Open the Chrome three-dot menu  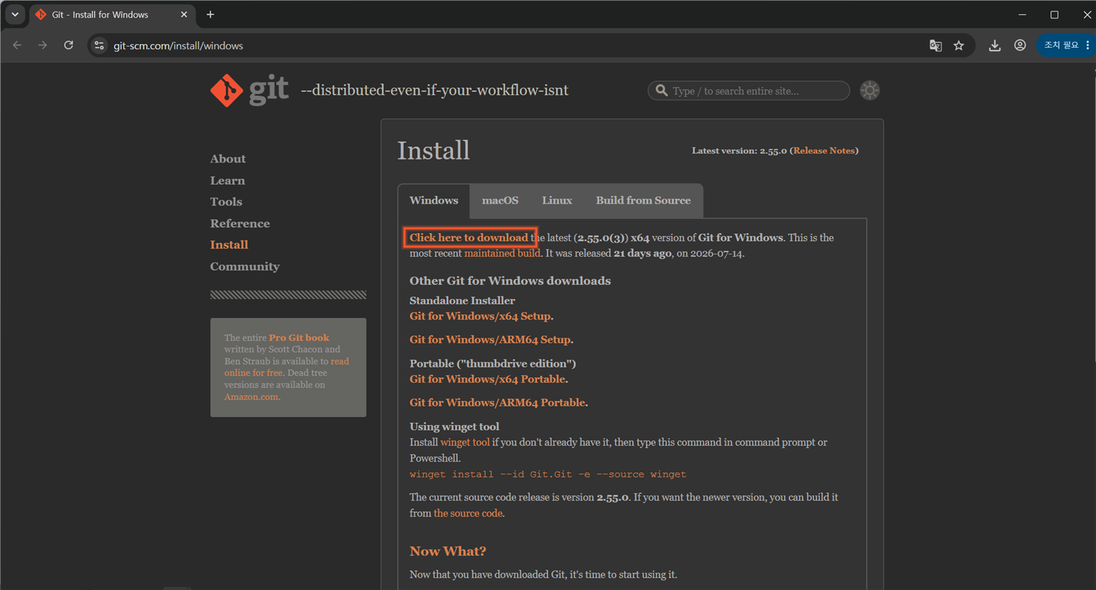pos(1088,45)
